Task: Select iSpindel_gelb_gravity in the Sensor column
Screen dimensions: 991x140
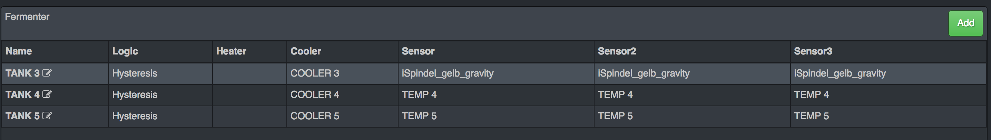Action: coord(448,73)
